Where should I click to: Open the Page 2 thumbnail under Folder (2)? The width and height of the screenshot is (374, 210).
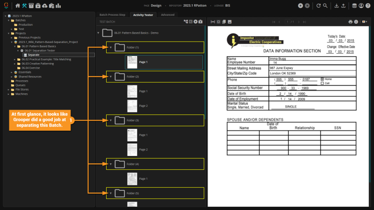[x=132, y=106]
